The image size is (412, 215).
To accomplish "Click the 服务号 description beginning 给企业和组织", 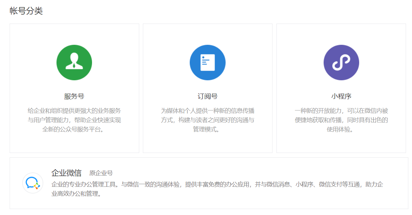I will coord(74,120).
